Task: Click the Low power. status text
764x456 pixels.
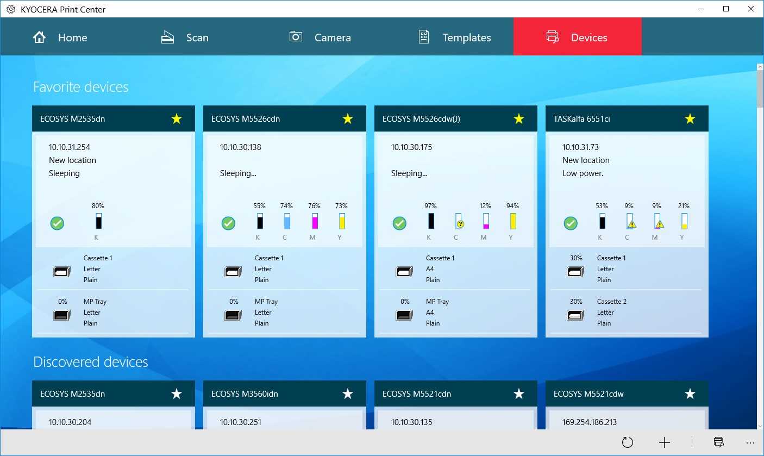Action: point(583,173)
